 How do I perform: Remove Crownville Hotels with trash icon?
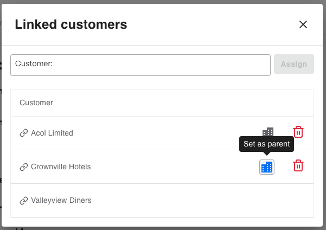click(298, 166)
